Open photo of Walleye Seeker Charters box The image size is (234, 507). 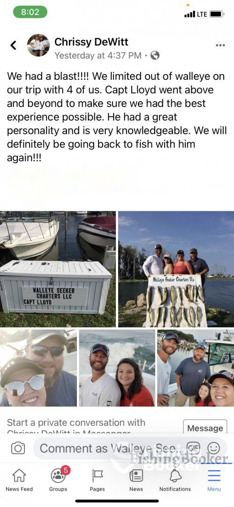click(58, 269)
